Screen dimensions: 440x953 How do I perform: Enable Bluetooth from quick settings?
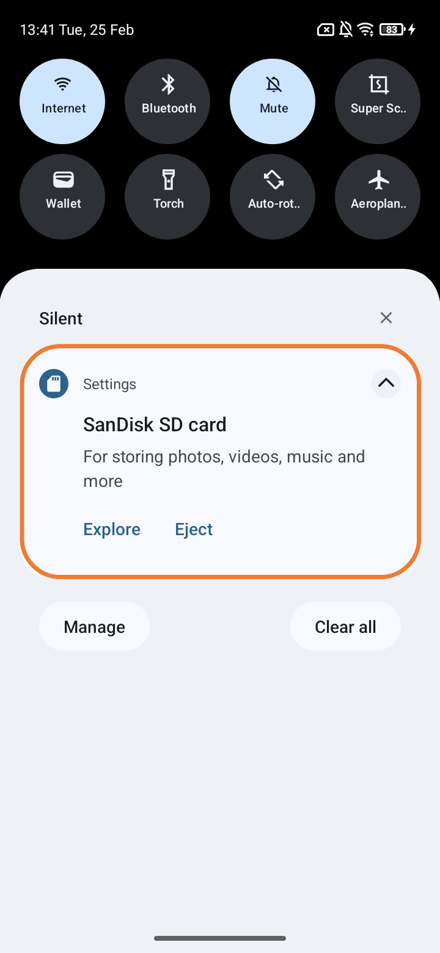click(x=167, y=101)
